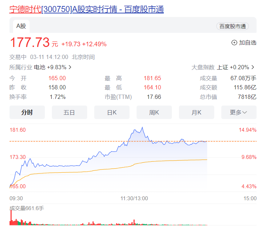Click the price peak on the intraday chart
The height and width of the screenshot is (226, 258).
click(142, 127)
